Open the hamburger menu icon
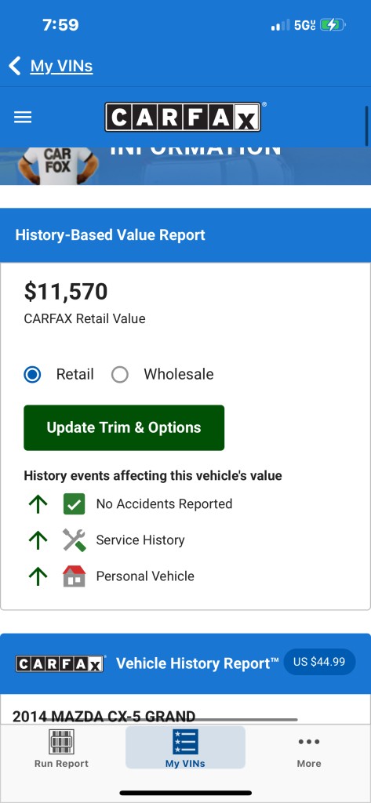371x803 pixels. [23, 118]
